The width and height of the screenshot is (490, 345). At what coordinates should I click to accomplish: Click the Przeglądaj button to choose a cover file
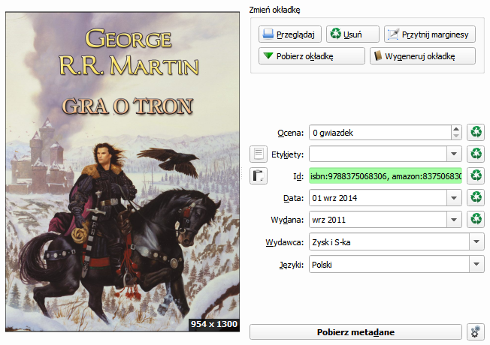tap(289, 34)
